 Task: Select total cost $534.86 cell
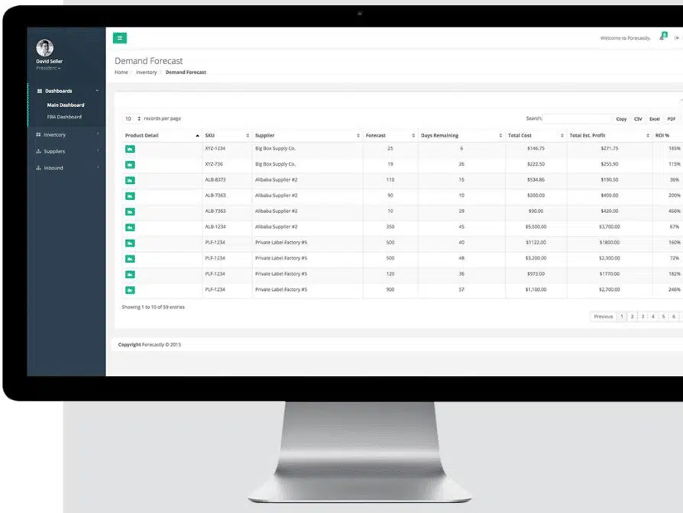[x=536, y=179]
